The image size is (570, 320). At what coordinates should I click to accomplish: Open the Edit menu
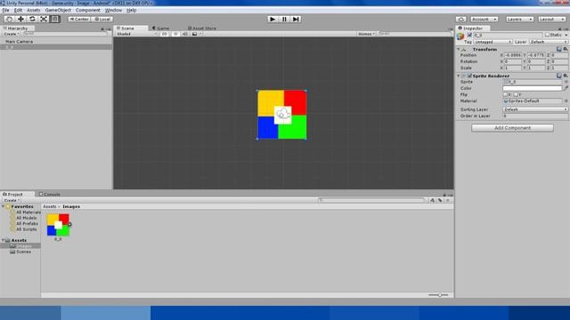tap(18, 10)
